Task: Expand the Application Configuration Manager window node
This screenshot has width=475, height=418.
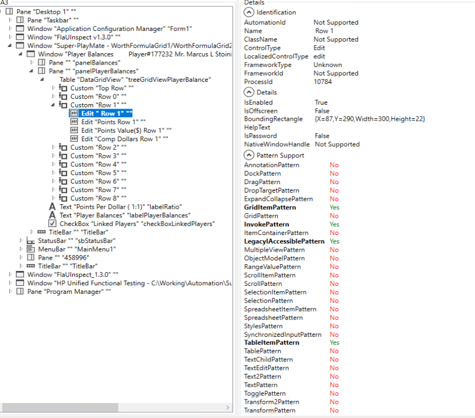Action: click(10, 29)
